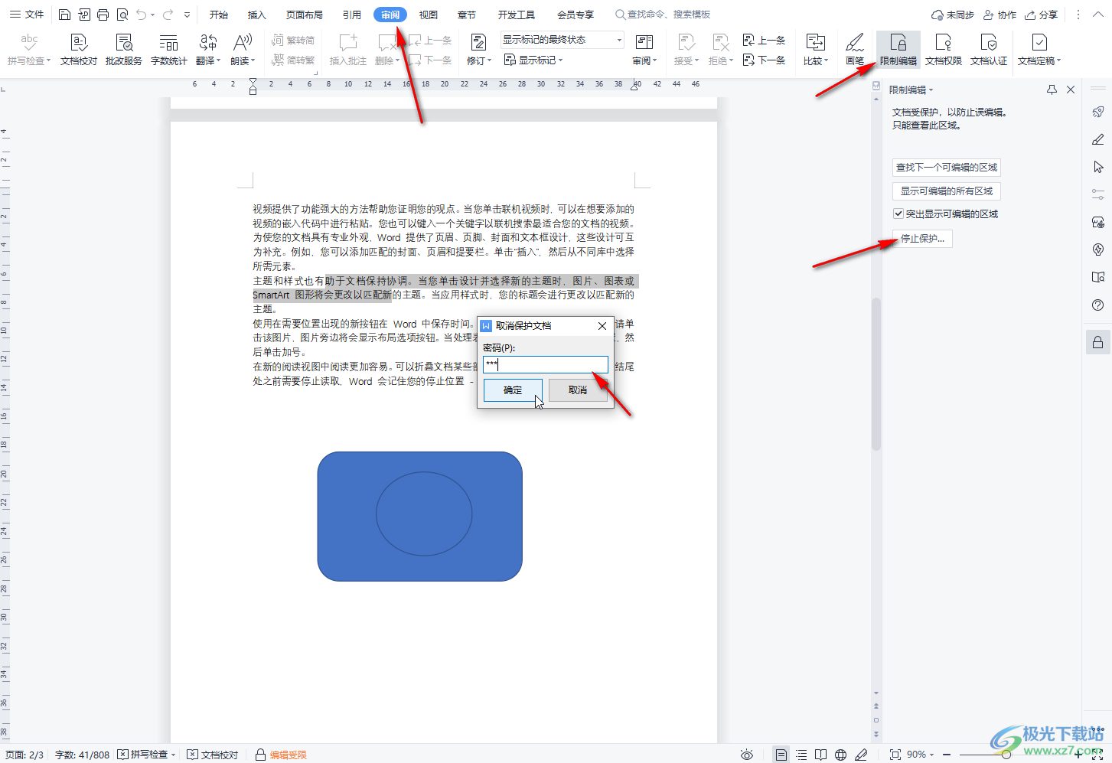Click the vertical document scrollbar
Screen dimensions: 1112x763
pyautogui.click(x=876, y=375)
